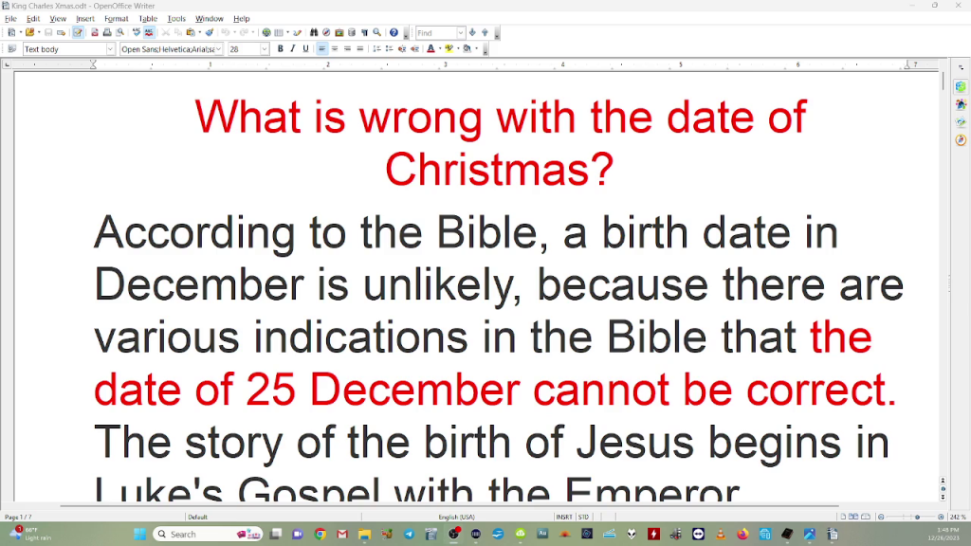The width and height of the screenshot is (971, 546).
Task: Increase indent of the paragraph
Action: 415,49
